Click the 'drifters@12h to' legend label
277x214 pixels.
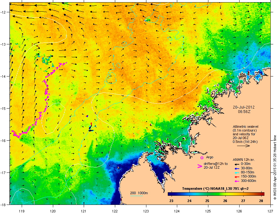tap(216, 164)
